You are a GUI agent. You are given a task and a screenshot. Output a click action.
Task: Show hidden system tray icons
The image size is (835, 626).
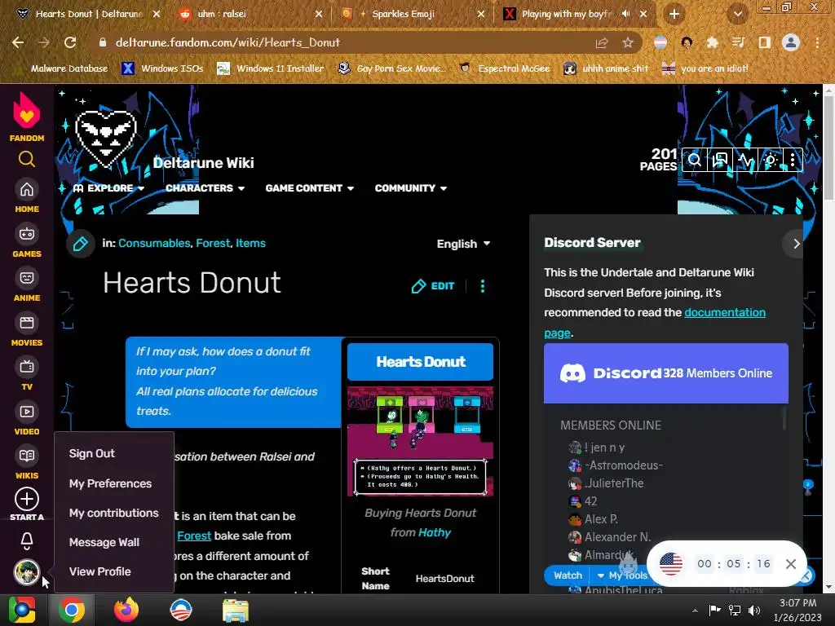(x=695, y=611)
